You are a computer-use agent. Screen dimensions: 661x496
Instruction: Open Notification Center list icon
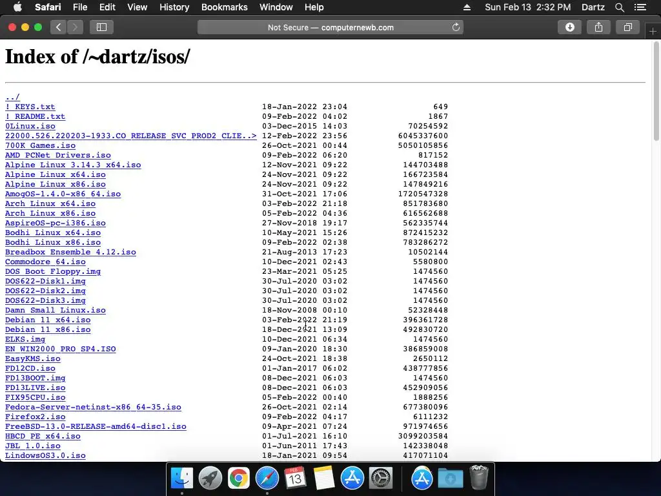pos(640,7)
